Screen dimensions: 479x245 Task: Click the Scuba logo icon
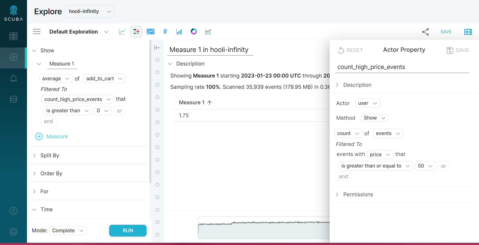[x=13, y=13]
